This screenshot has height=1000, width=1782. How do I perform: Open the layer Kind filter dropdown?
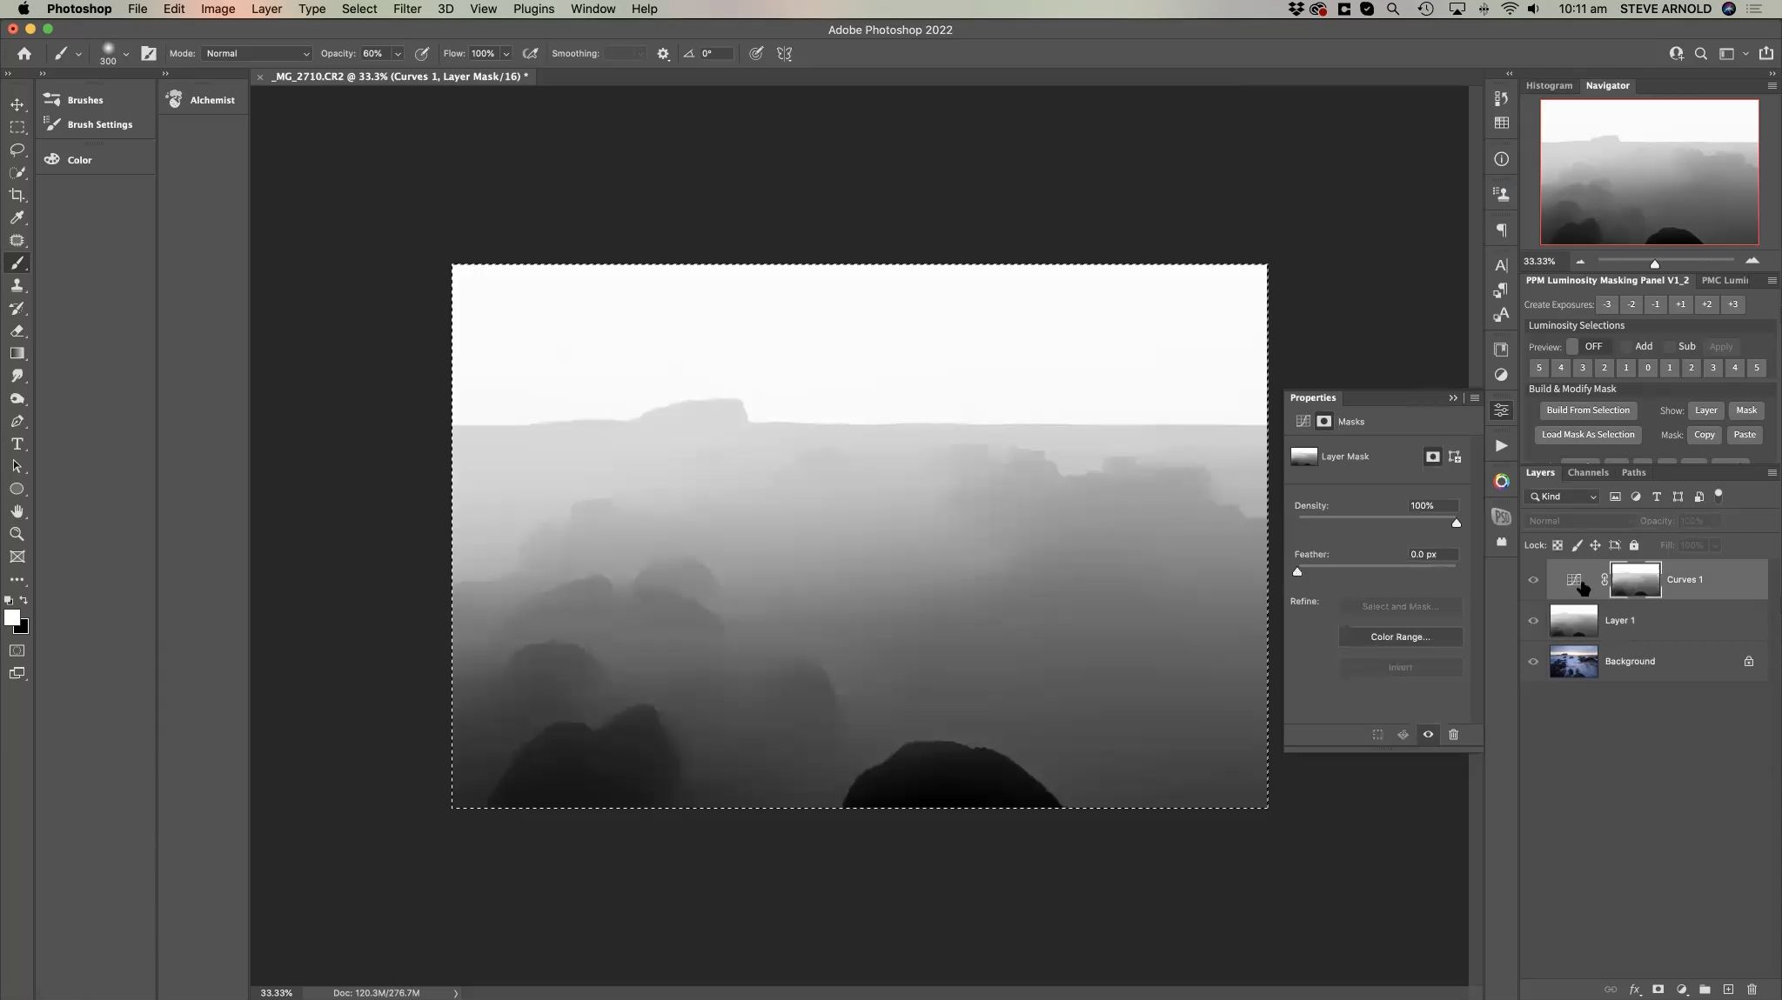[1564, 497]
